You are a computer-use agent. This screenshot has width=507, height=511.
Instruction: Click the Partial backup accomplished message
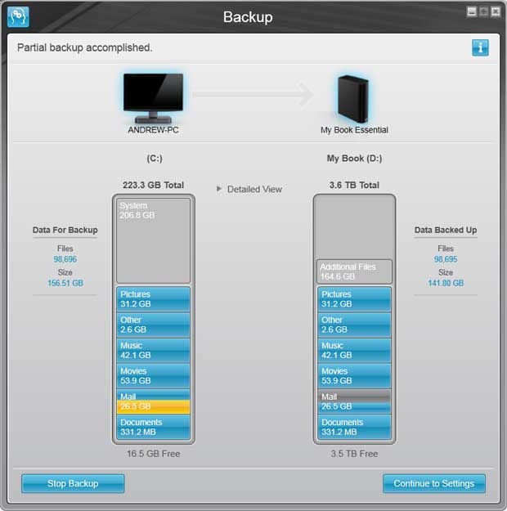pos(85,47)
